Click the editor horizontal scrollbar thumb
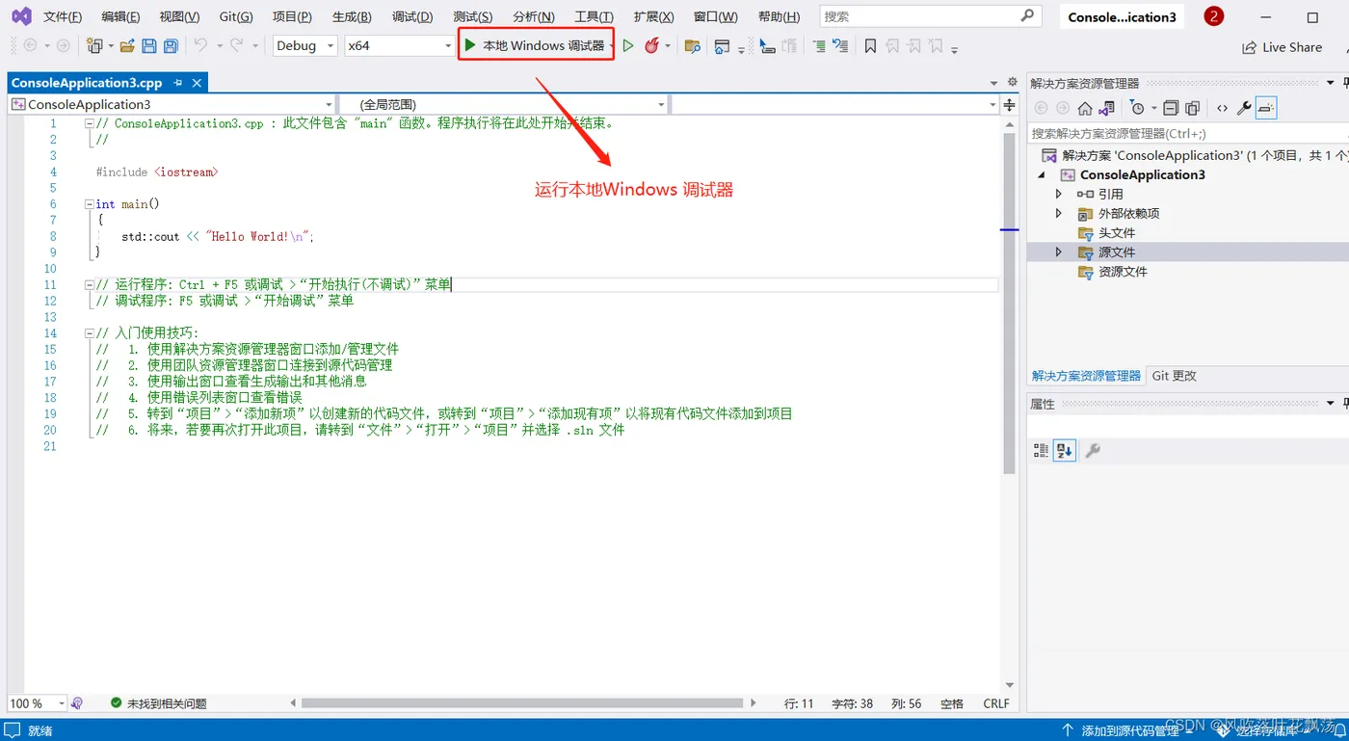 524,703
